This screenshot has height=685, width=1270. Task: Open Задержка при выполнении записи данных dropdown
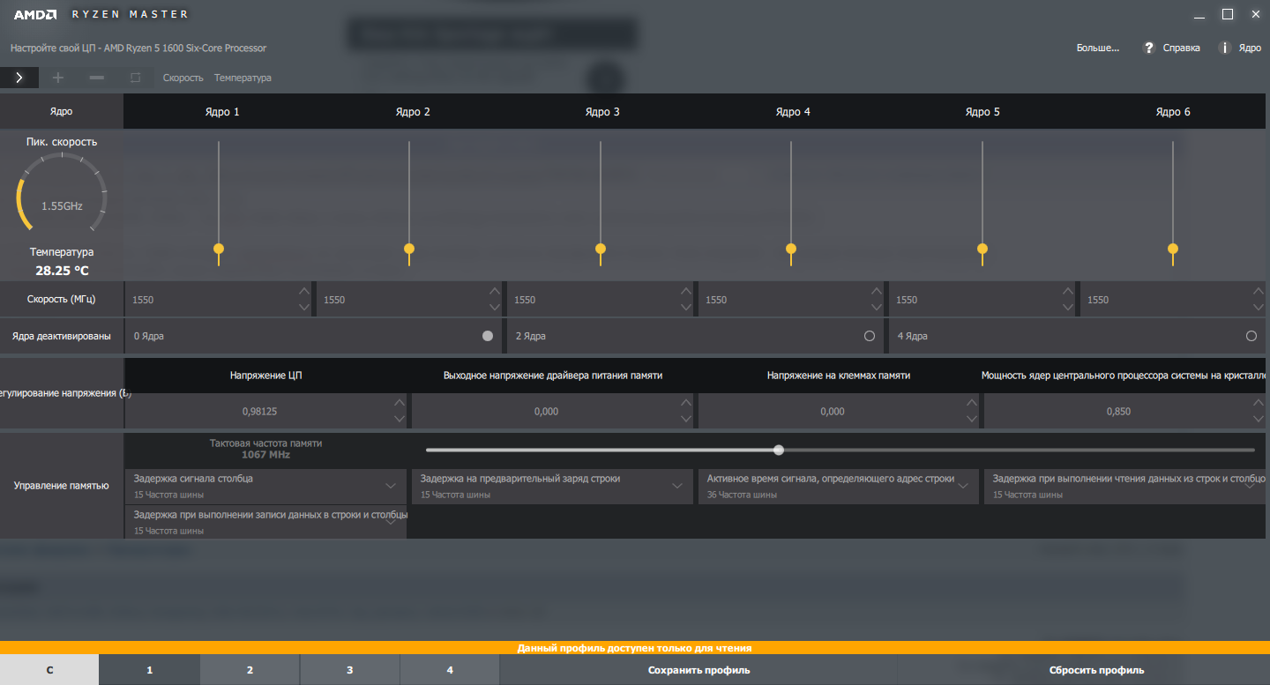266,522
